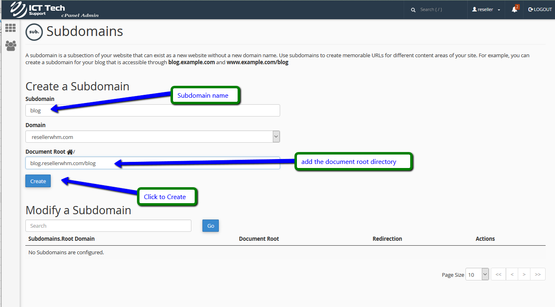Go to next page with > button

524,274
